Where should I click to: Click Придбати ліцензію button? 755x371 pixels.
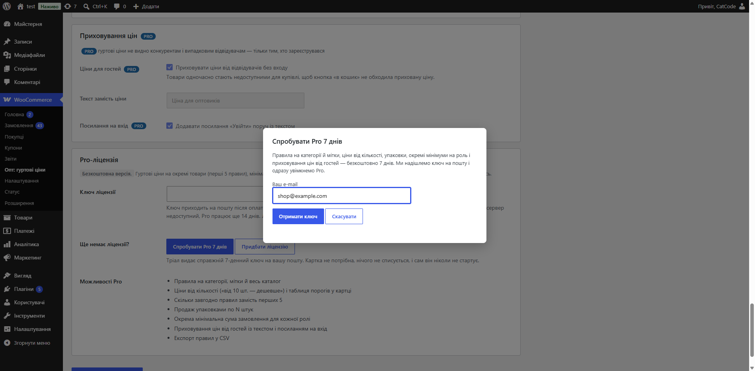click(265, 247)
